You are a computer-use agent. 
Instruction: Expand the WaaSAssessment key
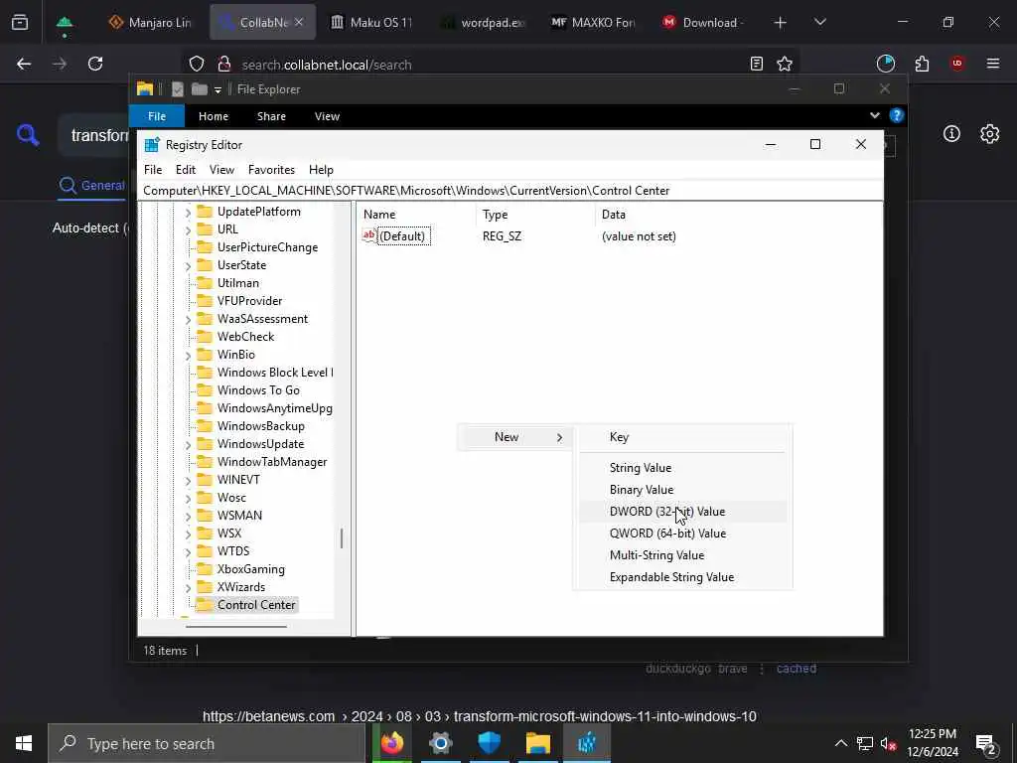tap(188, 319)
